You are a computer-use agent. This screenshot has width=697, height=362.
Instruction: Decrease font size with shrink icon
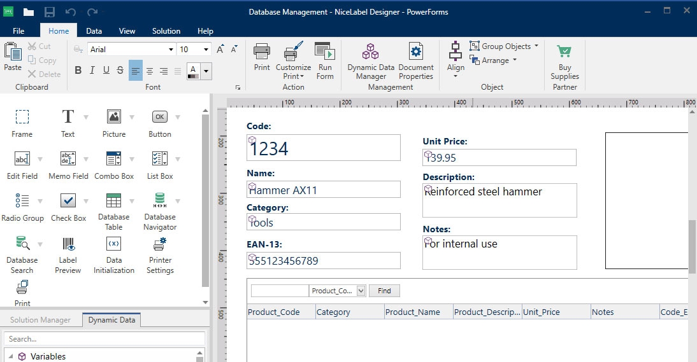click(x=234, y=49)
